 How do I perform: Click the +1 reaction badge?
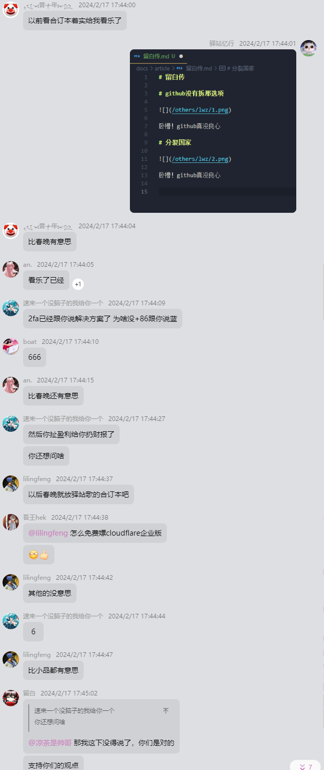pos(78,284)
